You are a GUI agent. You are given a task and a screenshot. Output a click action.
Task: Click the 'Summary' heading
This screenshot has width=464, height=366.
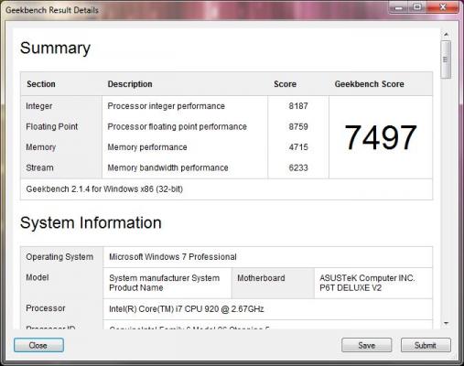click(x=55, y=48)
